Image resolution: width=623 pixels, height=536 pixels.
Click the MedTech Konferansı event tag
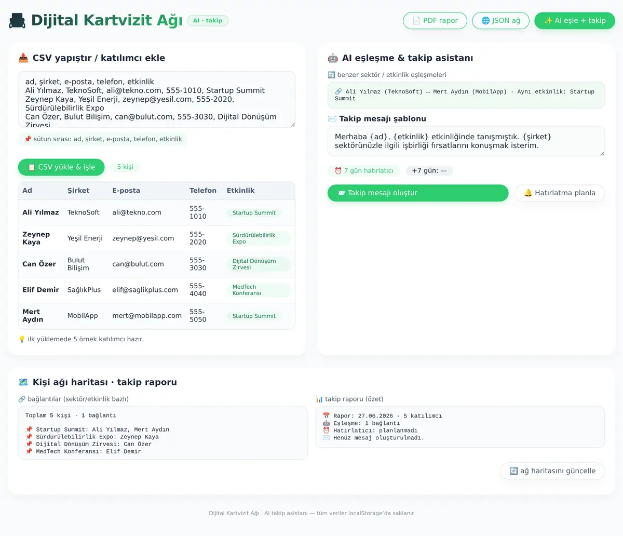coord(258,290)
